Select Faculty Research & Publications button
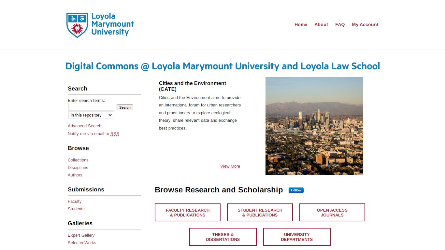The image size is (445, 250). coord(188,213)
